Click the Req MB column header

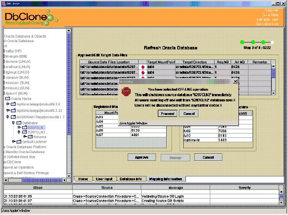[222, 62]
